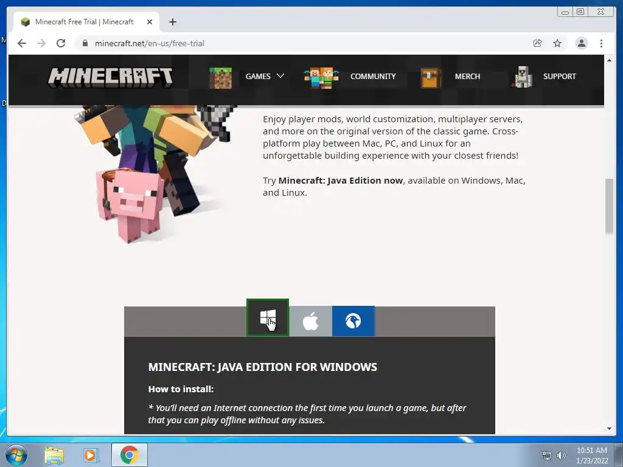This screenshot has height=467, width=623.
Task: Click the Minecraft logo in header
Action: (x=110, y=77)
